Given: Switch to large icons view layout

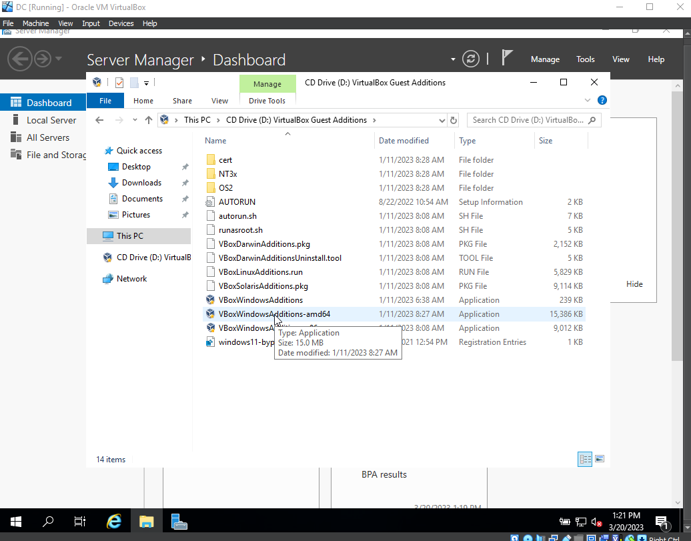Looking at the screenshot, I should (x=600, y=459).
